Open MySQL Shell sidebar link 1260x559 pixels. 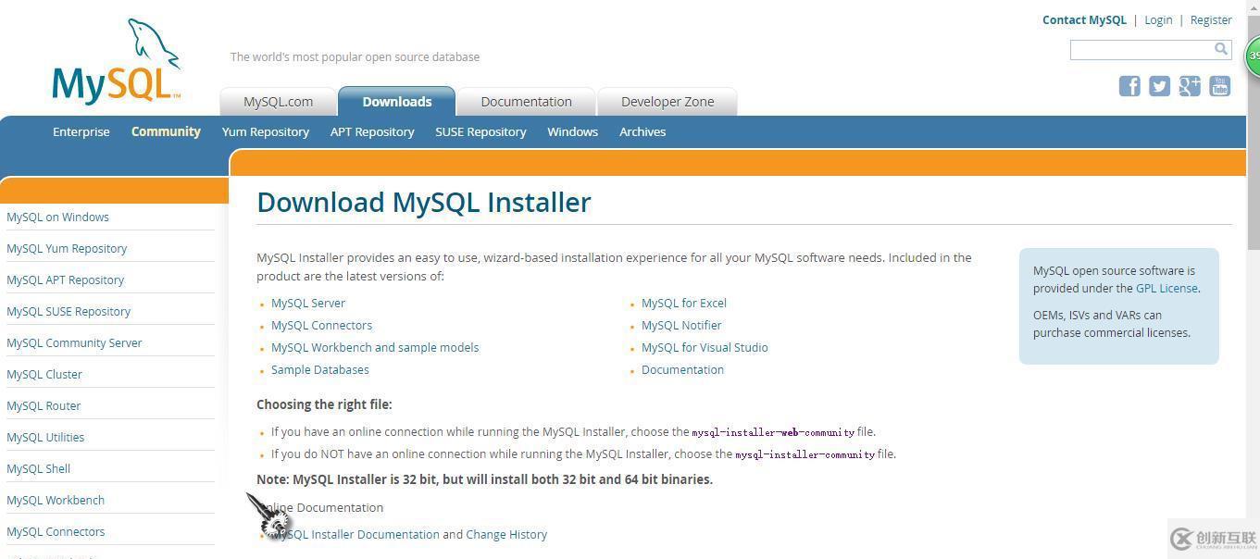pyautogui.click(x=38, y=468)
